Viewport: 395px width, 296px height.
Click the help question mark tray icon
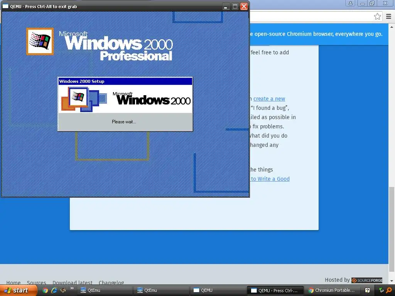click(367, 291)
